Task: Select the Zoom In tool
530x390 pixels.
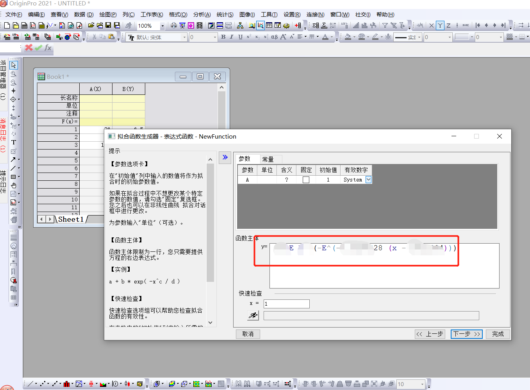Action: click(x=13, y=74)
